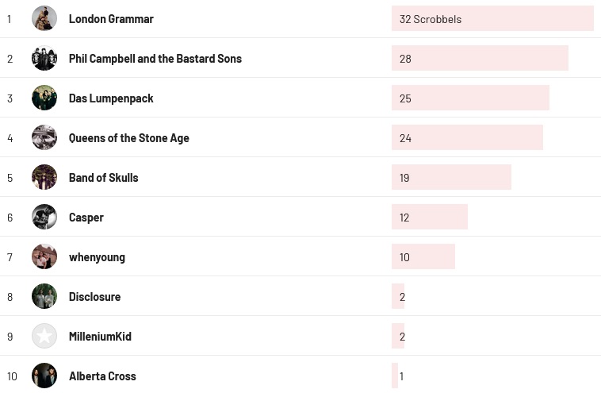Click Casper's 12 scrobbles bar
This screenshot has height=393, width=601.
tap(429, 217)
